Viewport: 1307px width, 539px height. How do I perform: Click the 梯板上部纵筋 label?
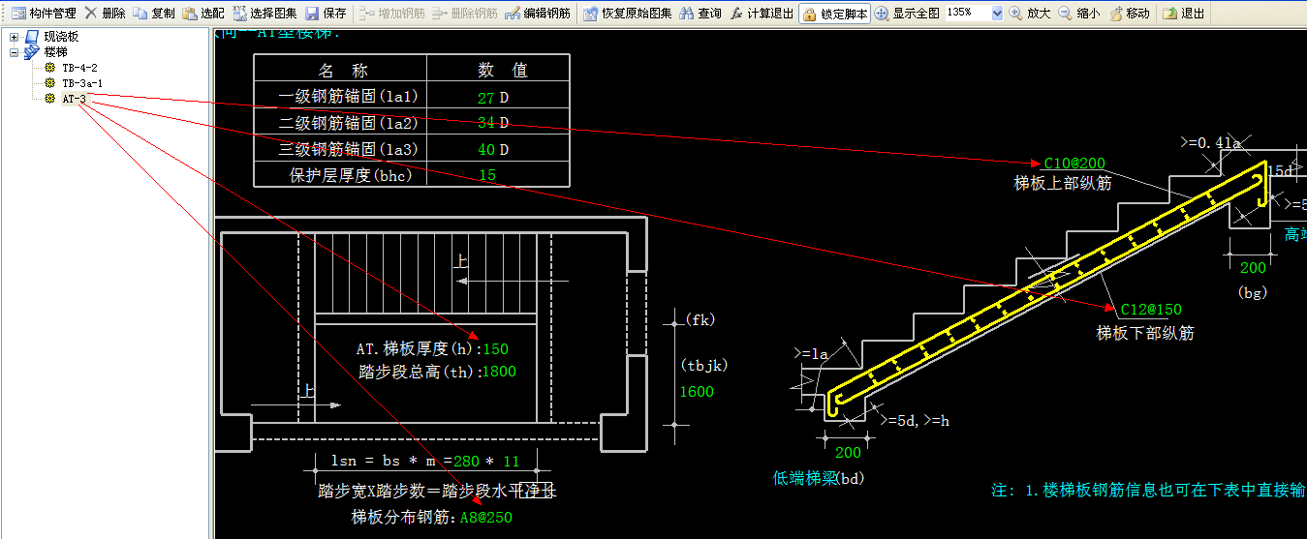pyautogui.click(x=1063, y=183)
